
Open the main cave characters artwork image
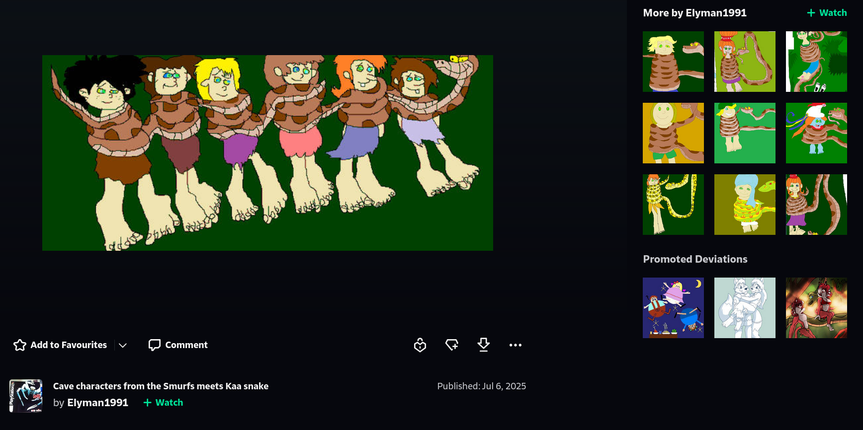click(x=267, y=153)
